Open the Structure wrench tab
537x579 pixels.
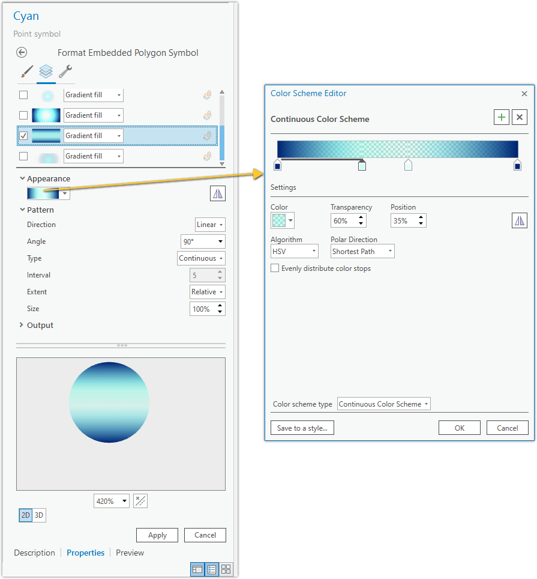[65, 71]
